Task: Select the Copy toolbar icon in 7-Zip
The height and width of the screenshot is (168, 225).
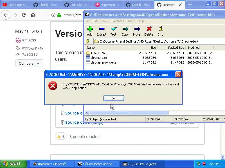Action: pyautogui.click(x=125, y=31)
